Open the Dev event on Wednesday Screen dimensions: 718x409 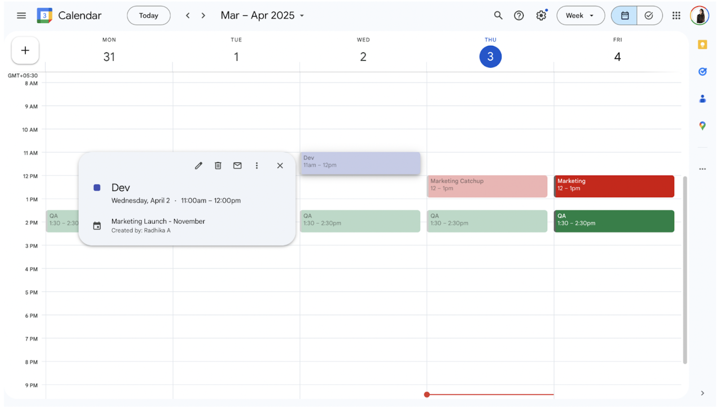coord(360,163)
